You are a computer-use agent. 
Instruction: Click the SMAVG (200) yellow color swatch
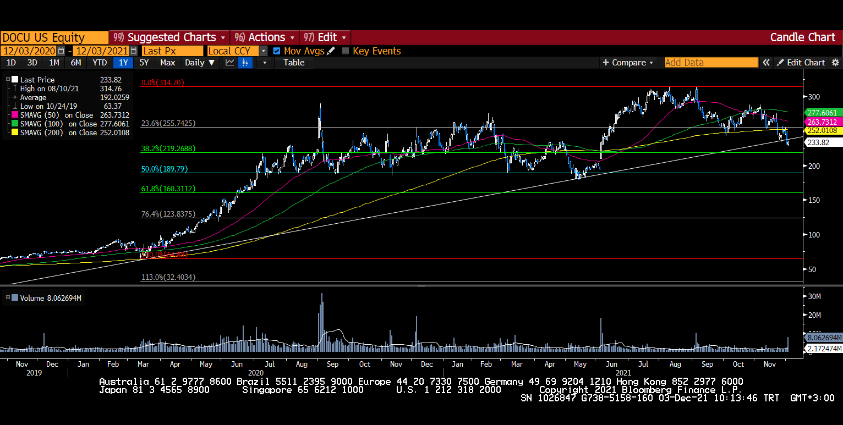click(x=15, y=133)
